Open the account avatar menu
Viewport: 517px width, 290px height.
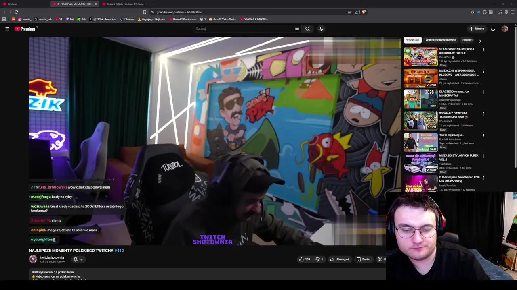click(x=504, y=29)
